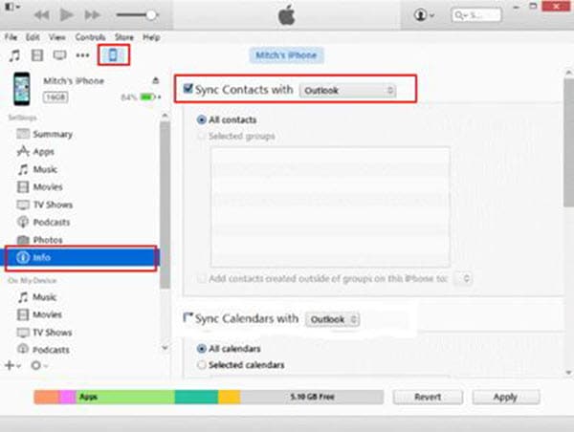Apply the sync settings
Screen dimensions: 574x432
505,397
